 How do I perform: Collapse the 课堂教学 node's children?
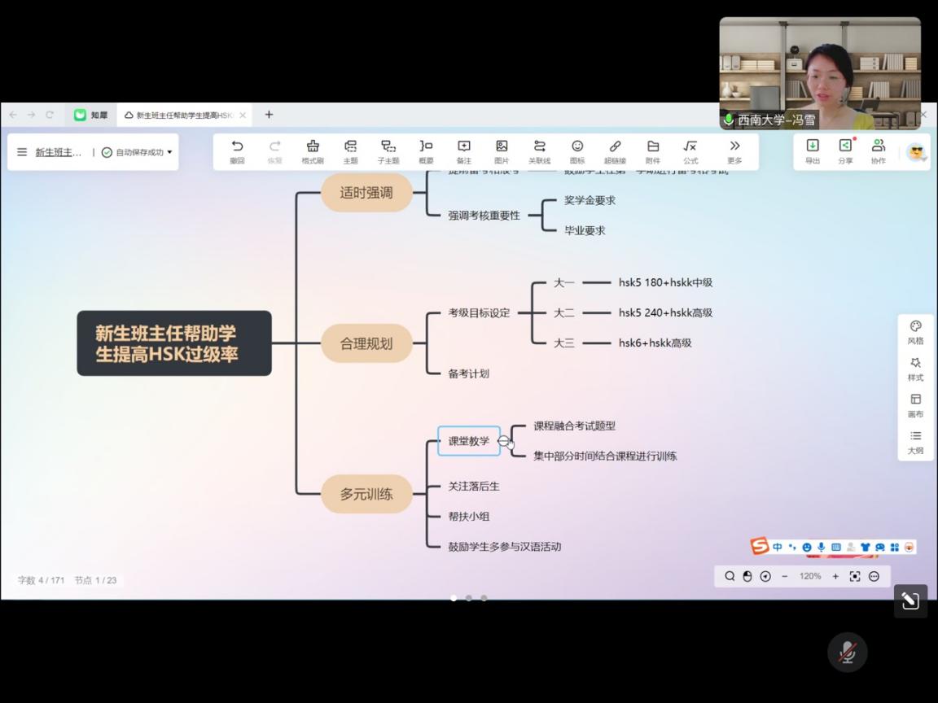504,441
